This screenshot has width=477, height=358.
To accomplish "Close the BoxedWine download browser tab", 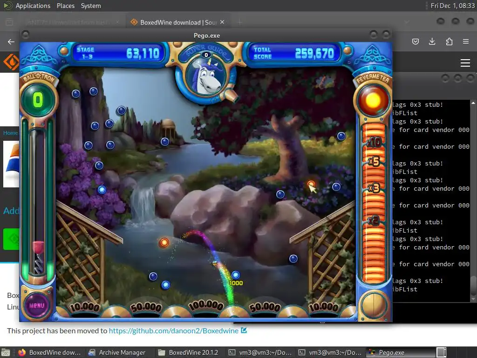I will tap(222, 22).
